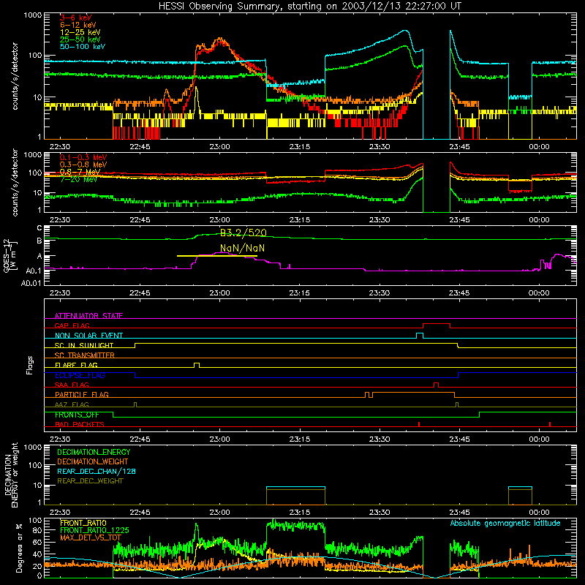Click the GOES-12 axis label
Viewport: 585px width, 585px height.
(x=9, y=255)
